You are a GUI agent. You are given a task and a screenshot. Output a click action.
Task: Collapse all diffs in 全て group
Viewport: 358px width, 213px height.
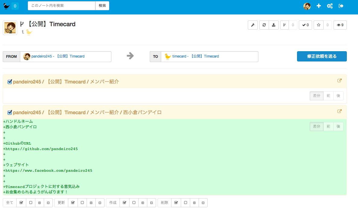tap(48, 203)
